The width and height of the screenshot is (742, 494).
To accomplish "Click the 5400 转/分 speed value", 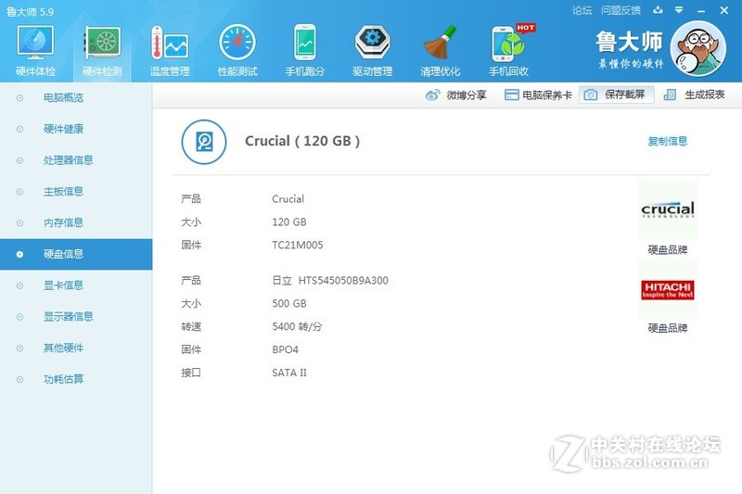I will [297, 326].
